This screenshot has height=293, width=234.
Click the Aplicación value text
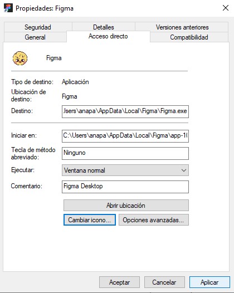tap(75, 82)
